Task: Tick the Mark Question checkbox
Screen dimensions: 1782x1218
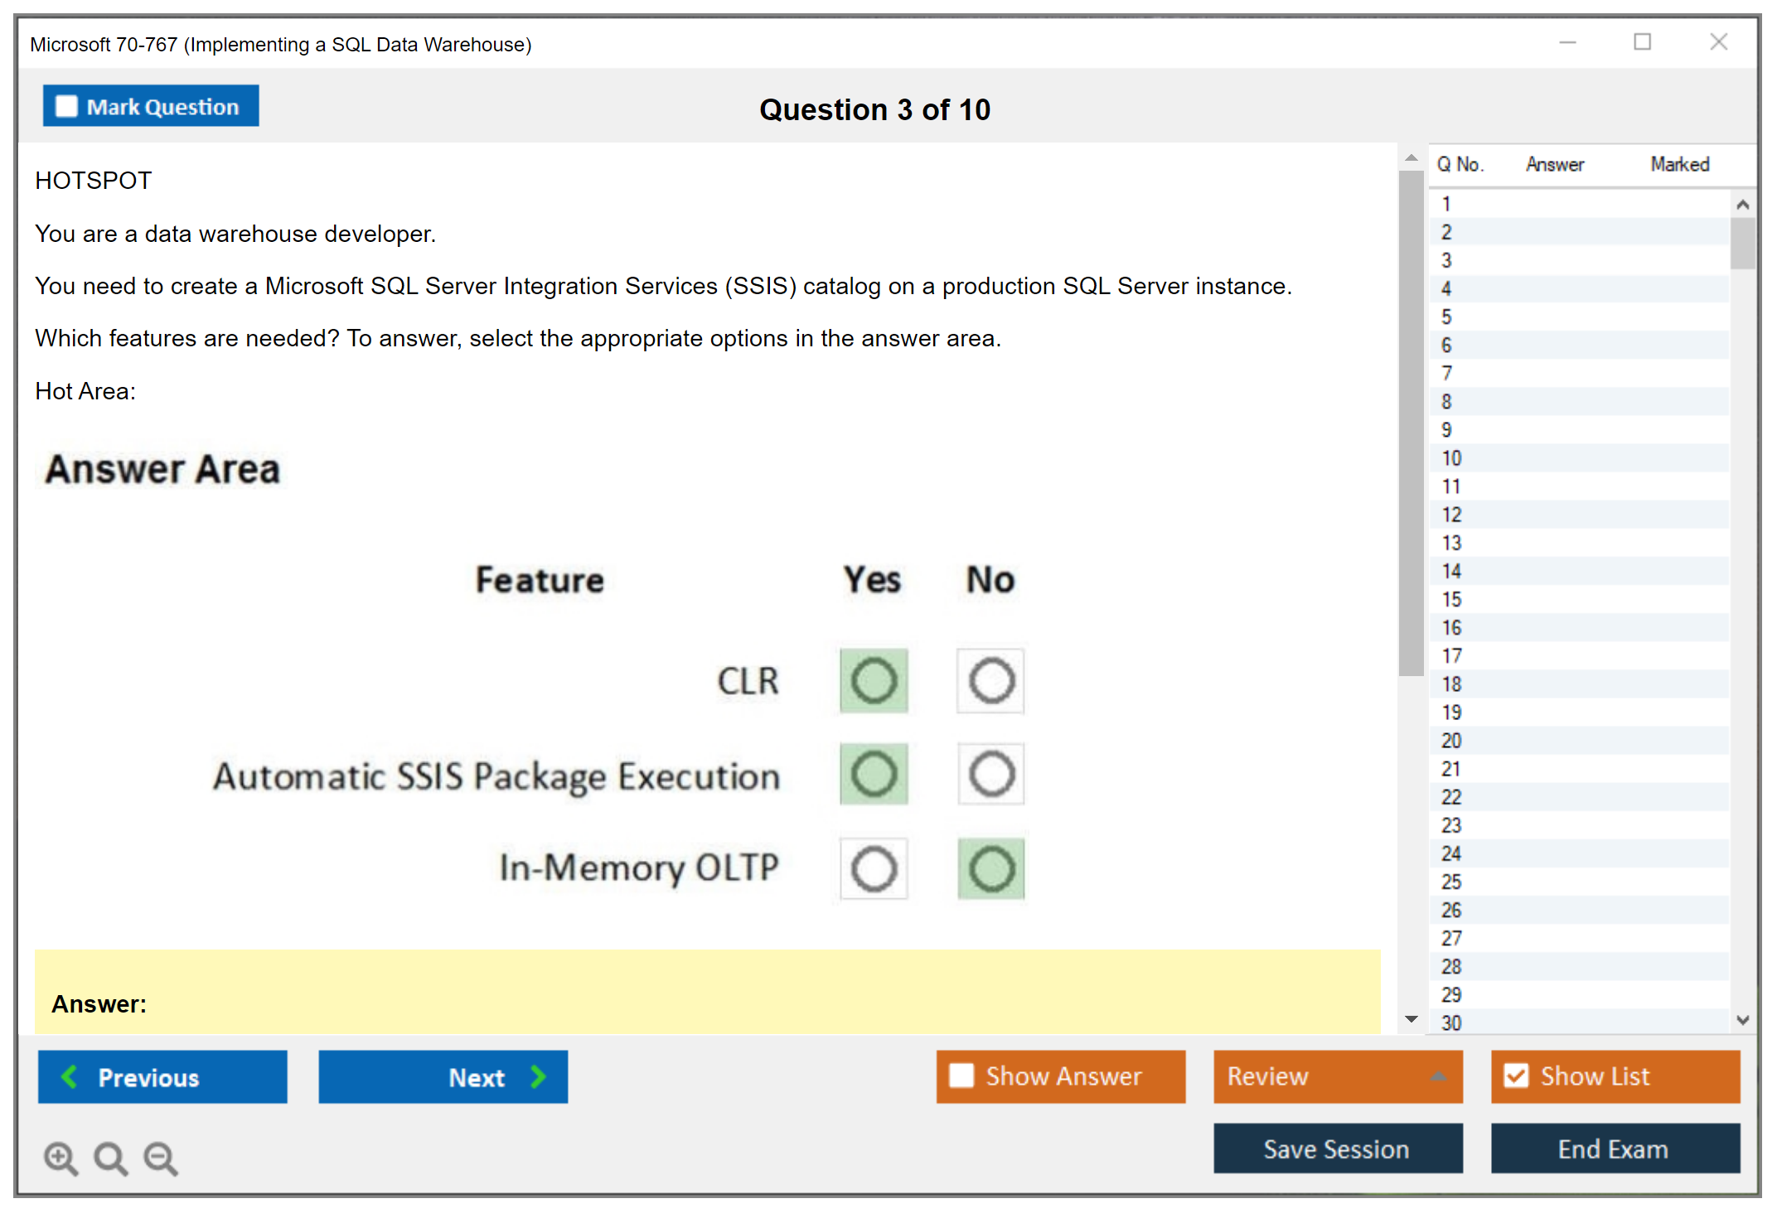Action: 66,107
